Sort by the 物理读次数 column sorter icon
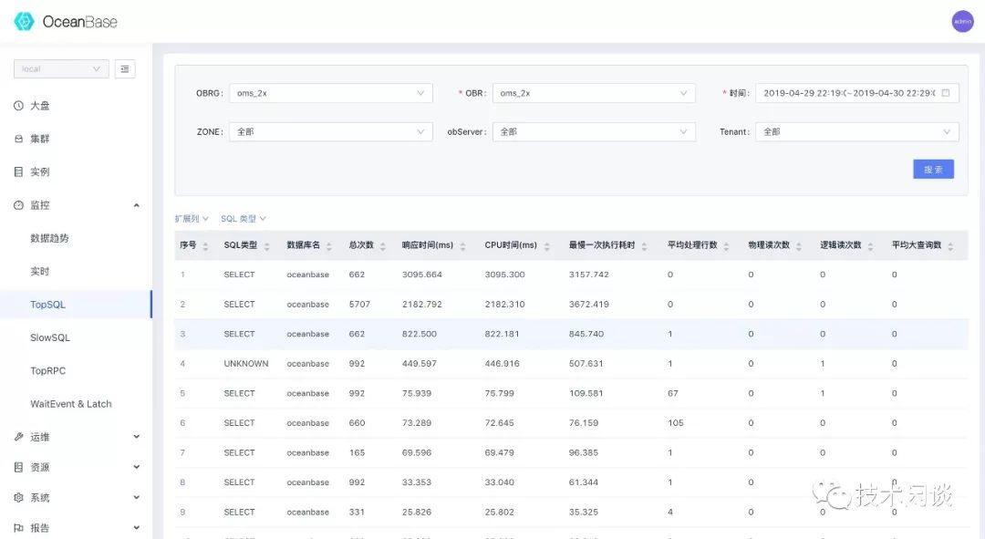This screenshot has height=539, width=985. coord(799,246)
